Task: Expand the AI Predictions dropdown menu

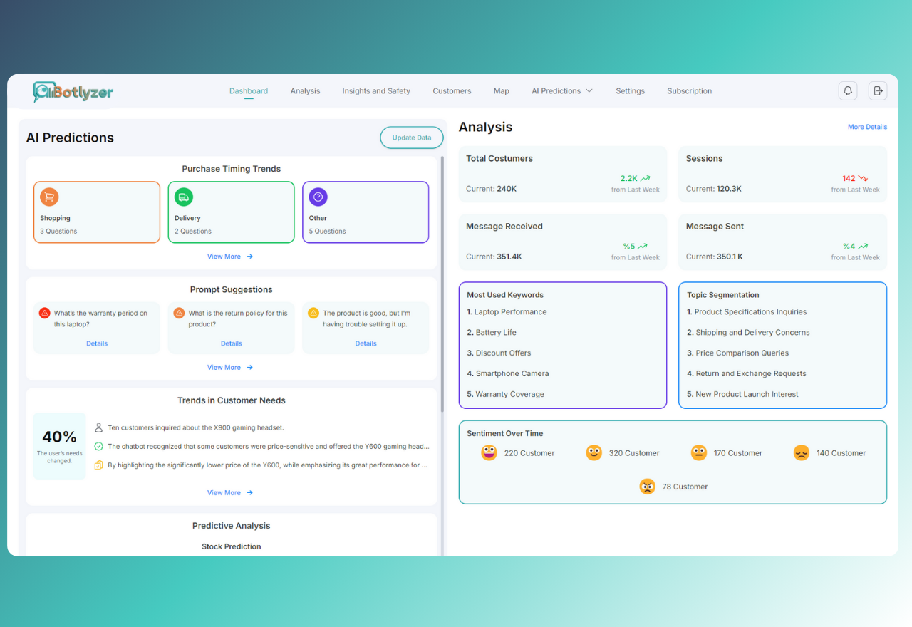Action: pyautogui.click(x=561, y=91)
